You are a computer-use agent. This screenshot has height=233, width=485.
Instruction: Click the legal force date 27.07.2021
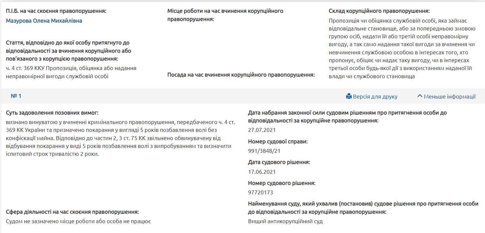click(262, 130)
